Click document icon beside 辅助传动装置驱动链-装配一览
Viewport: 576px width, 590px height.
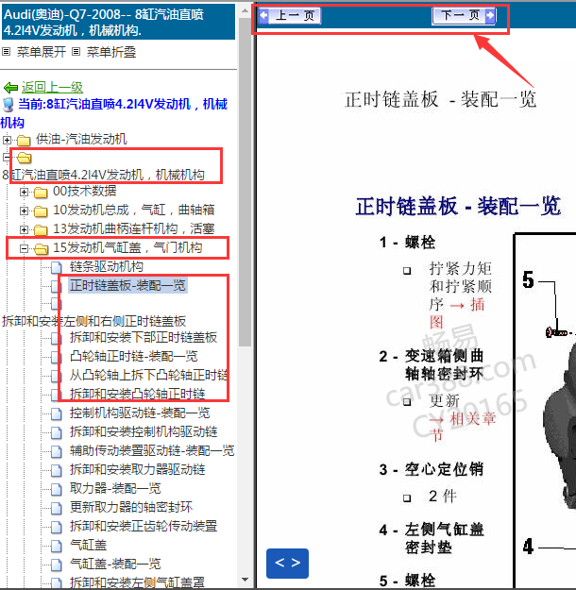click(57, 451)
